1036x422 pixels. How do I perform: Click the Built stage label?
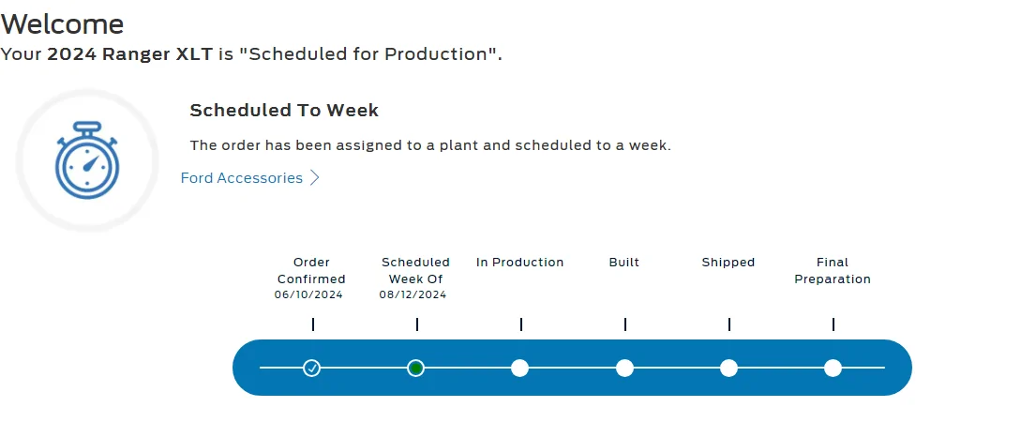click(624, 263)
